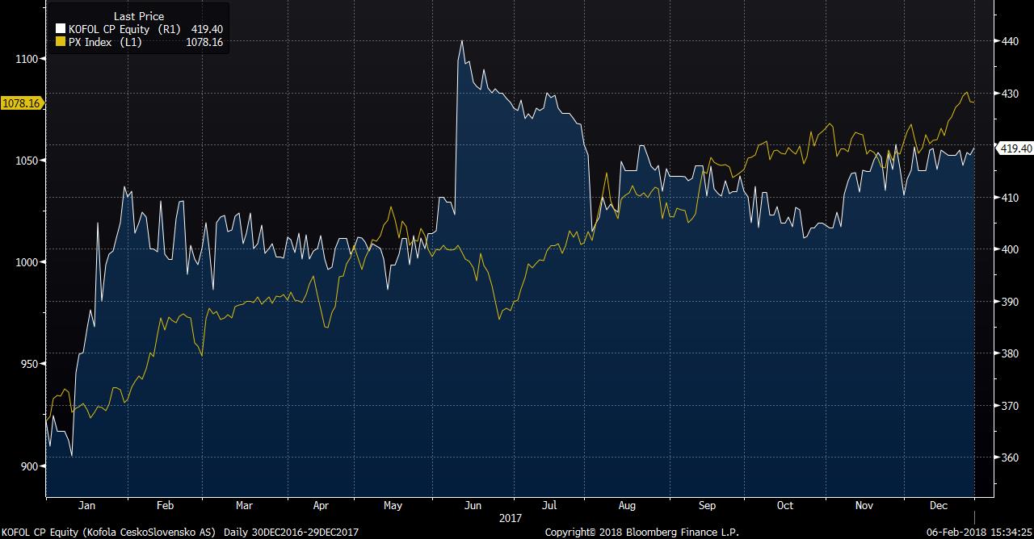Click the 900 left-axis label
This screenshot has height=539, width=1034.
click(x=29, y=466)
